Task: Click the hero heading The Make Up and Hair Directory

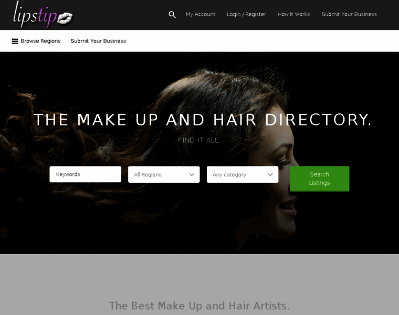Action: [x=203, y=120]
